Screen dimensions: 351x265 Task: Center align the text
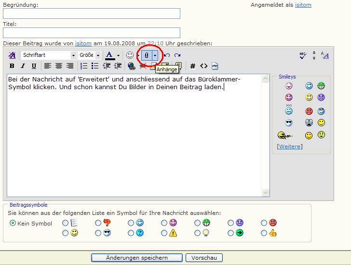tap(59, 66)
